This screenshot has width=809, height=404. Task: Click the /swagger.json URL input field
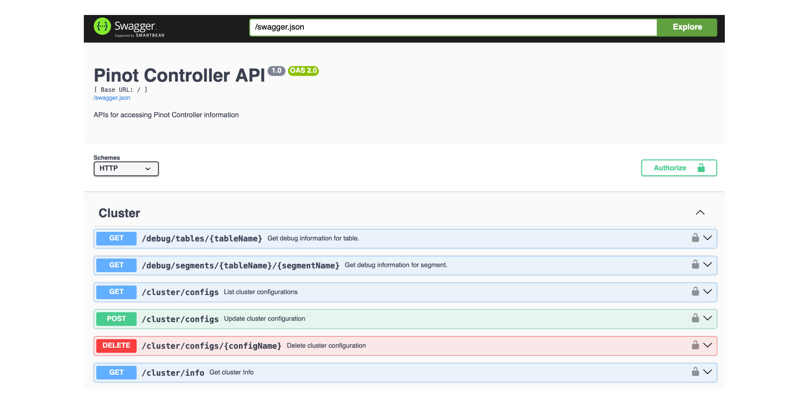[453, 27]
